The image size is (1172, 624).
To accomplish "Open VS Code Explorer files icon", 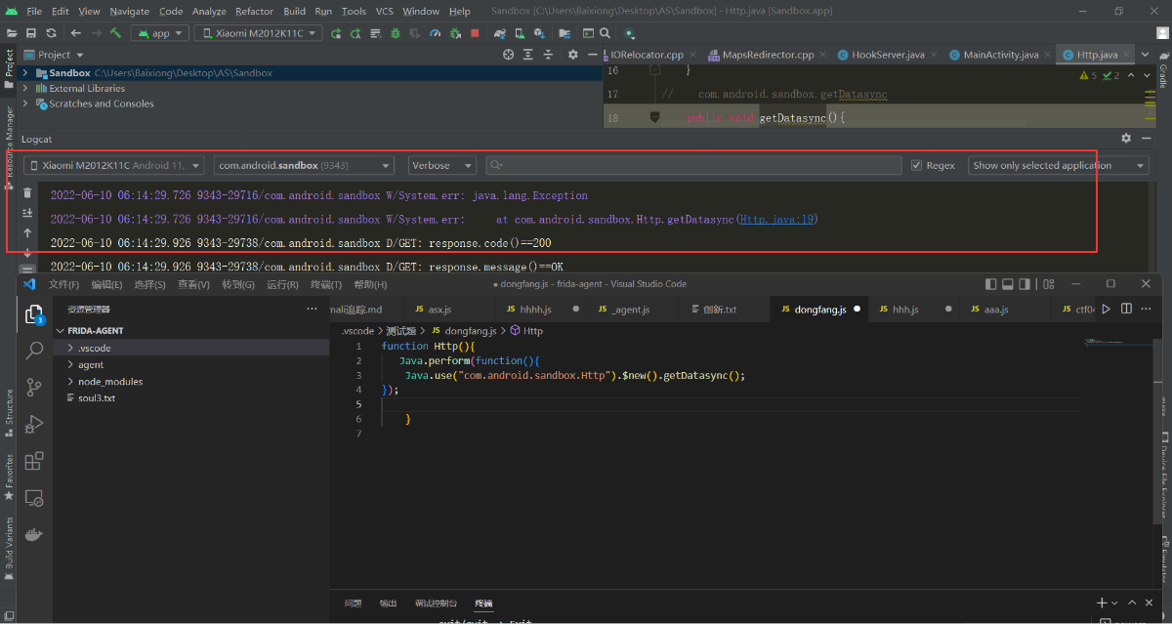I will [34, 314].
